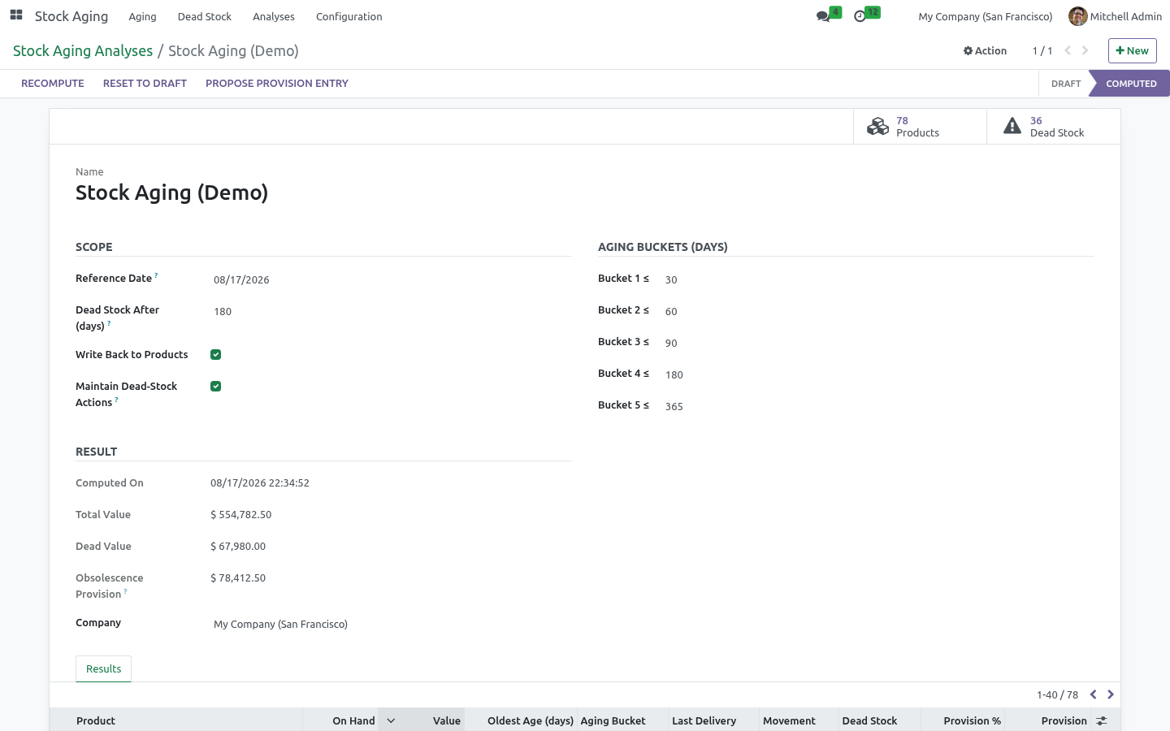This screenshot has width=1170, height=731.
Task: Click Mitchell Admin user avatar
Action: tap(1077, 16)
